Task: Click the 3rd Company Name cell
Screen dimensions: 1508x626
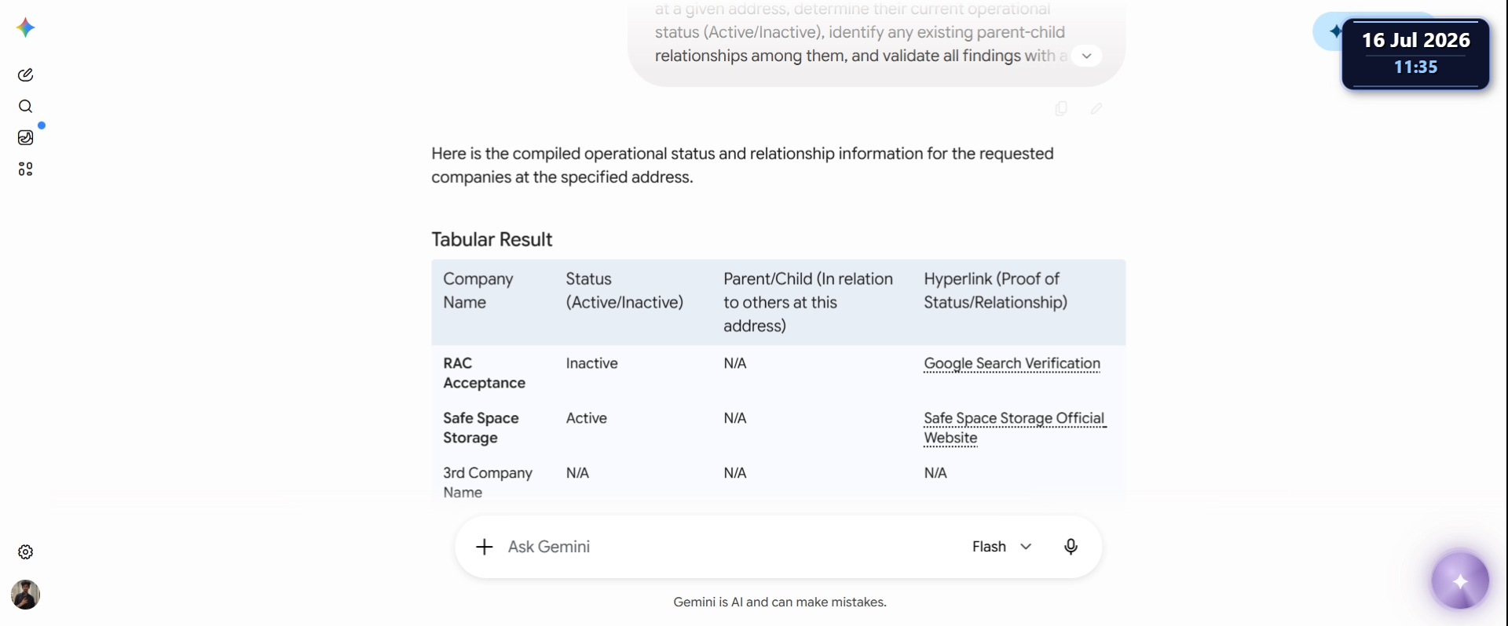Action: (x=488, y=482)
